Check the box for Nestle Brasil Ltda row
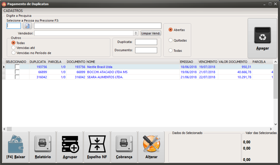280x165 pixels. pyautogui.click(x=17, y=67)
